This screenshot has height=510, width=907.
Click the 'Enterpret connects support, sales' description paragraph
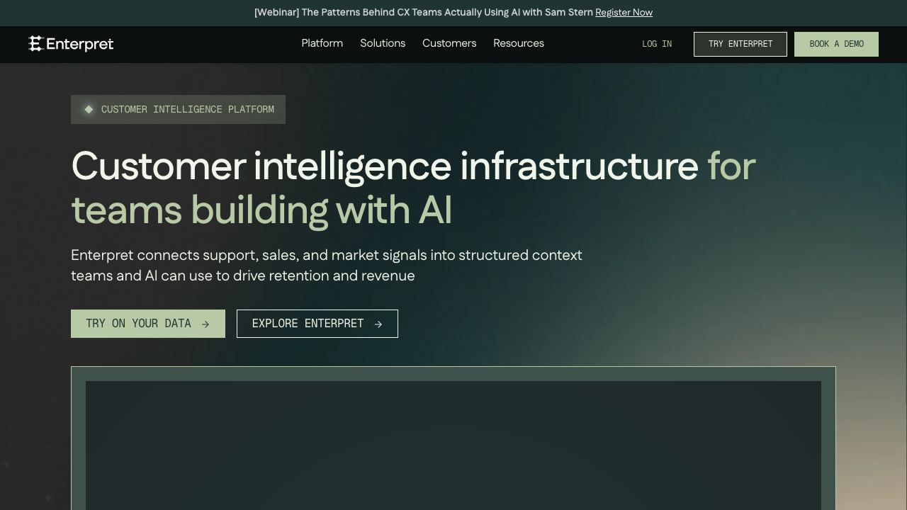(x=327, y=265)
